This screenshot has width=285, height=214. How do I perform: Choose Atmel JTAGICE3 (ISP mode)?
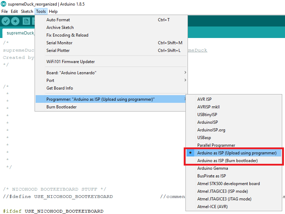coord(234,191)
